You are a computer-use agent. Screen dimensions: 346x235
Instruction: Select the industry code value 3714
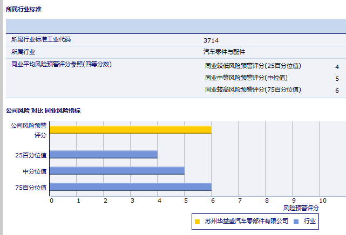[211, 40]
